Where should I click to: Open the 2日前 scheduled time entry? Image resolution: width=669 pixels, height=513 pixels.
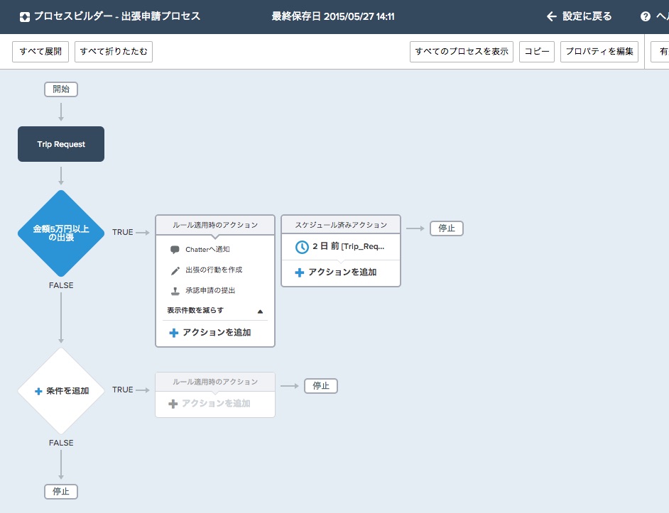click(x=348, y=247)
